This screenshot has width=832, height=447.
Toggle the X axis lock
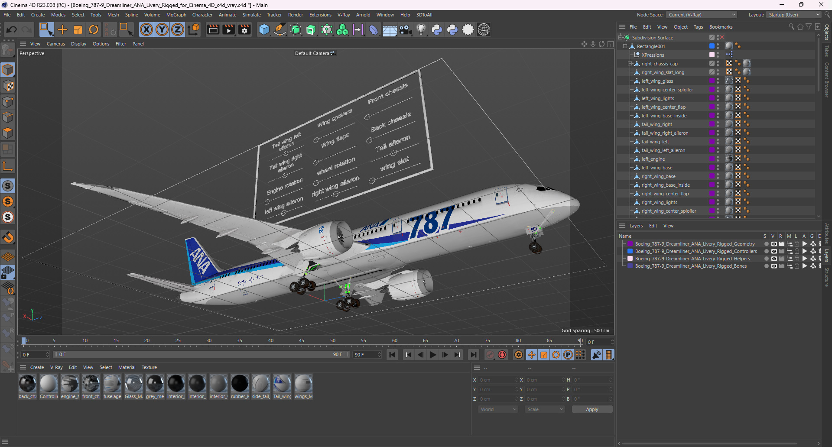click(146, 29)
